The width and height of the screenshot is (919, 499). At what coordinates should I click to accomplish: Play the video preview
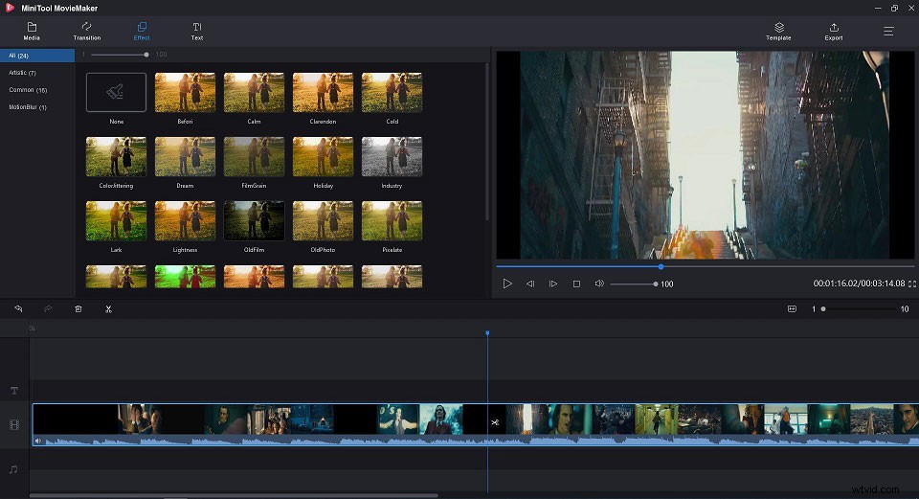[507, 284]
